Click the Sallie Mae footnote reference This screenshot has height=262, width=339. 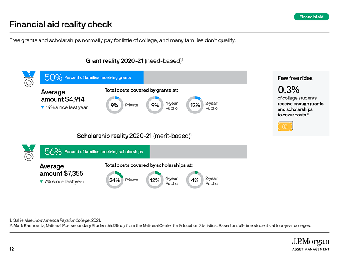pos(55,220)
